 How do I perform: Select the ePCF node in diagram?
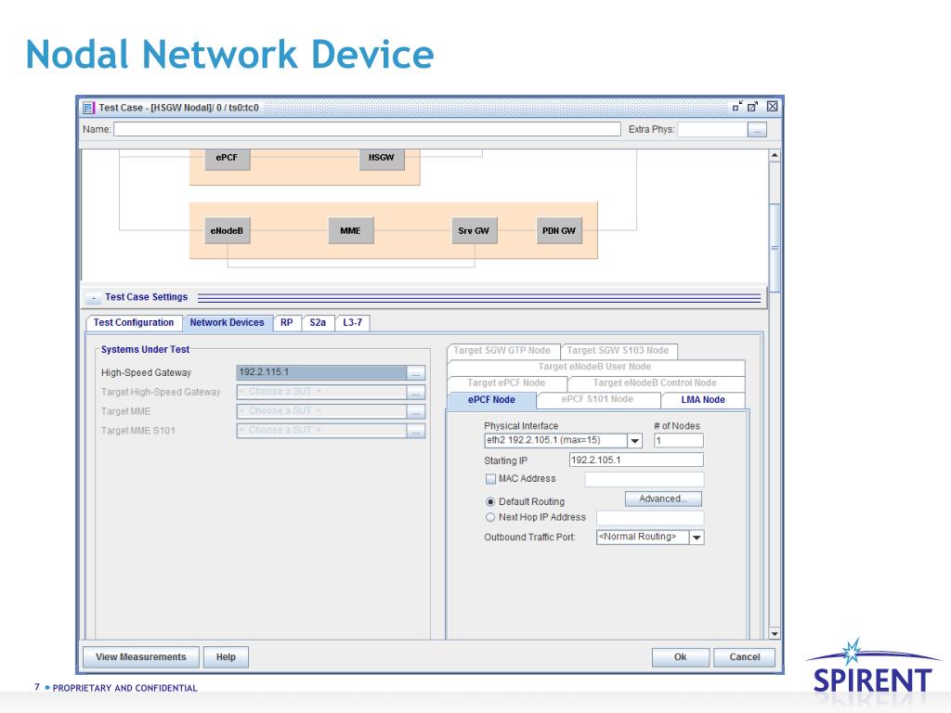pyautogui.click(x=227, y=158)
